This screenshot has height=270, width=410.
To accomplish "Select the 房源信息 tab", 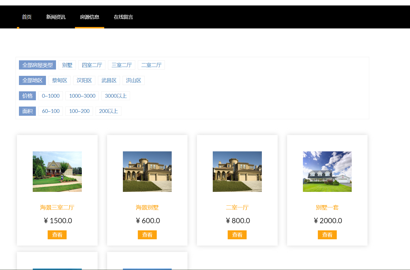I will tap(90, 17).
